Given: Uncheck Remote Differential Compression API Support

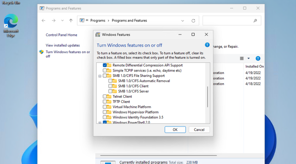Looking at the screenshot, I should (x=105, y=65).
